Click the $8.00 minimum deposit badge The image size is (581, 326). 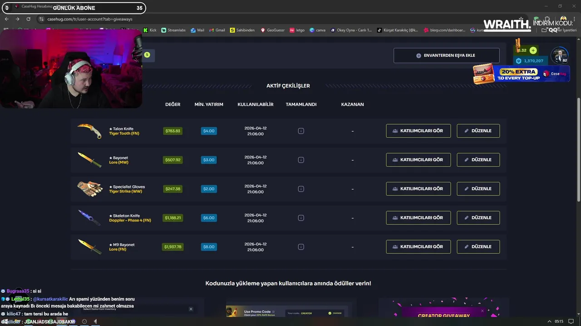(x=209, y=247)
